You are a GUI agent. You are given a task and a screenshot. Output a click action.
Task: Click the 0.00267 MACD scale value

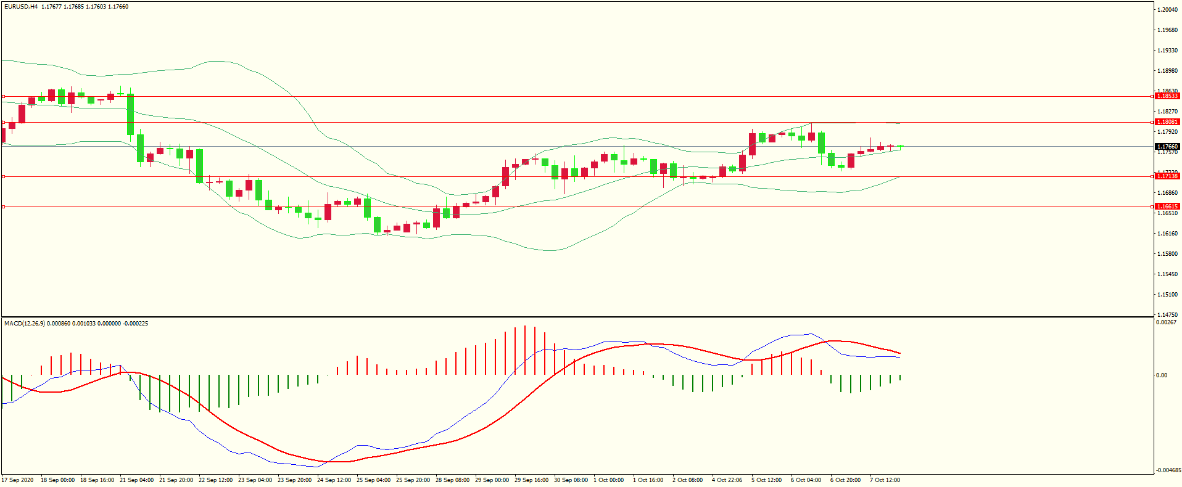[x=1167, y=322]
